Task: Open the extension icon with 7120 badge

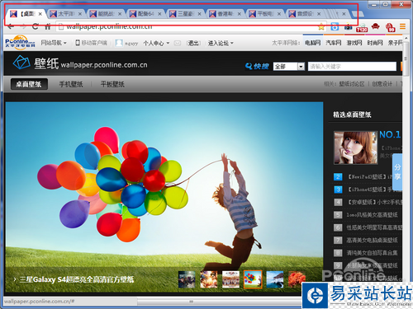Action: coord(362,27)
